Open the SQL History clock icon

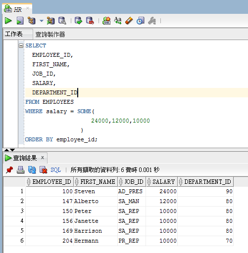(141, 21)
